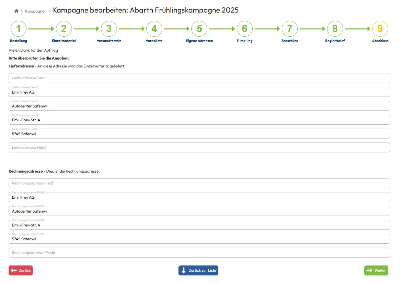Click Rechnungsadresse Feld4 with Emil-Frey-Str. 4
The width and height of the screenshot is (403, 283).
199,225
